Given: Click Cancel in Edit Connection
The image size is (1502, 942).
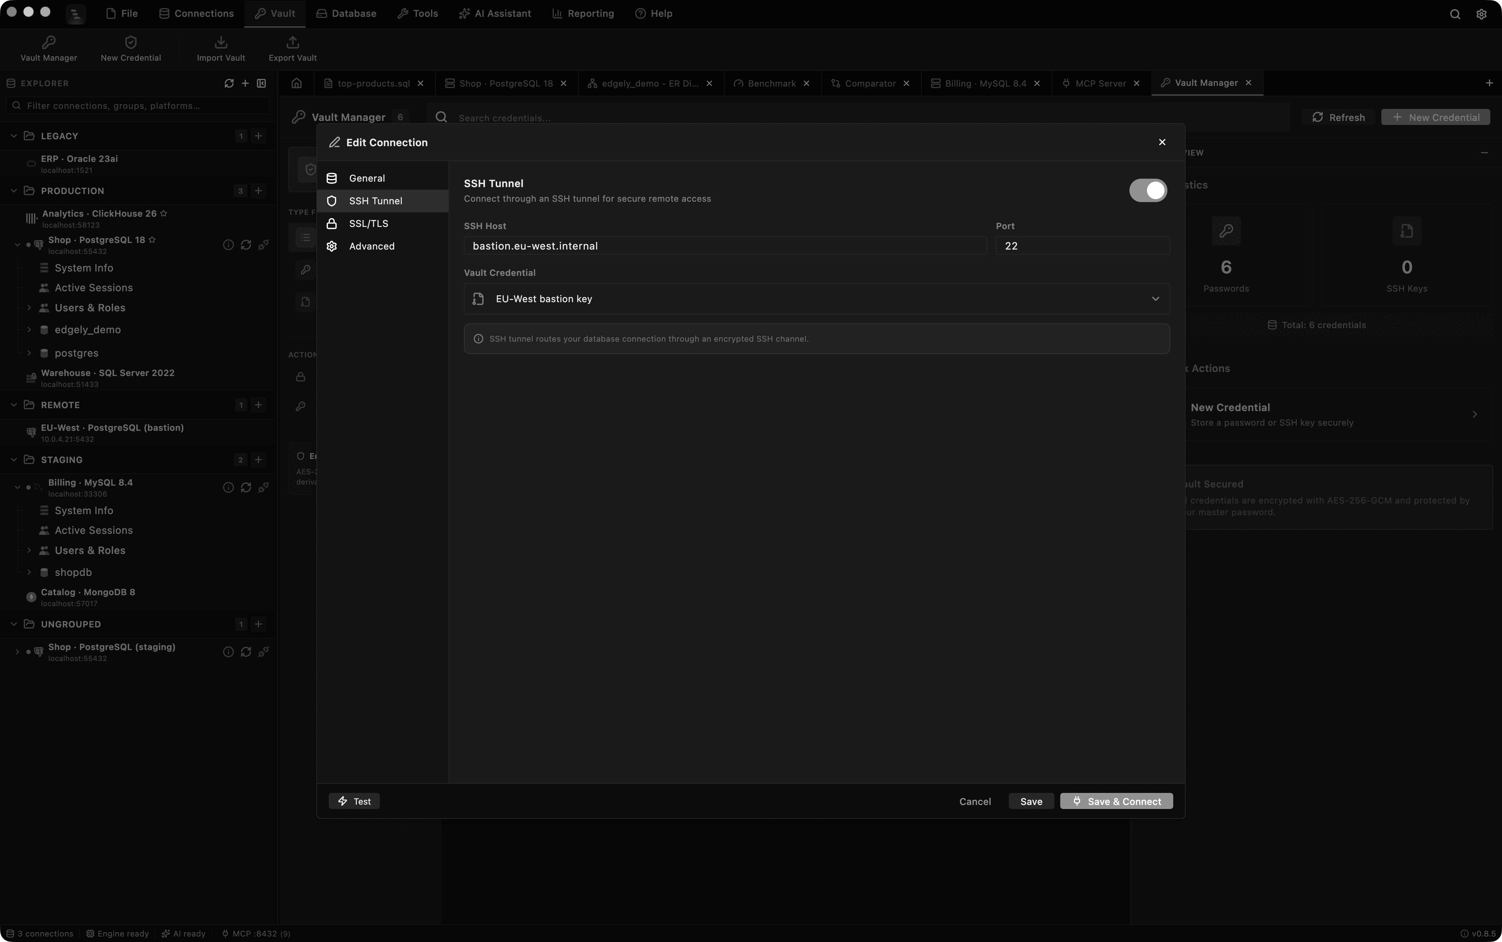Looking at the screenshot, I should click(975, 801).
